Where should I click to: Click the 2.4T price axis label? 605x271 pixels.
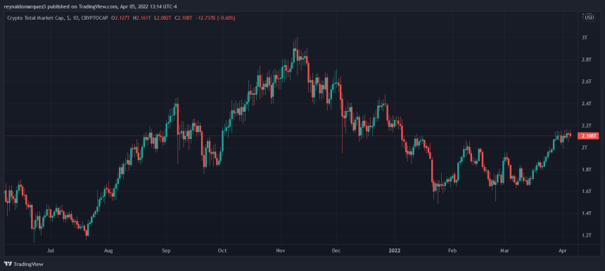586,103
